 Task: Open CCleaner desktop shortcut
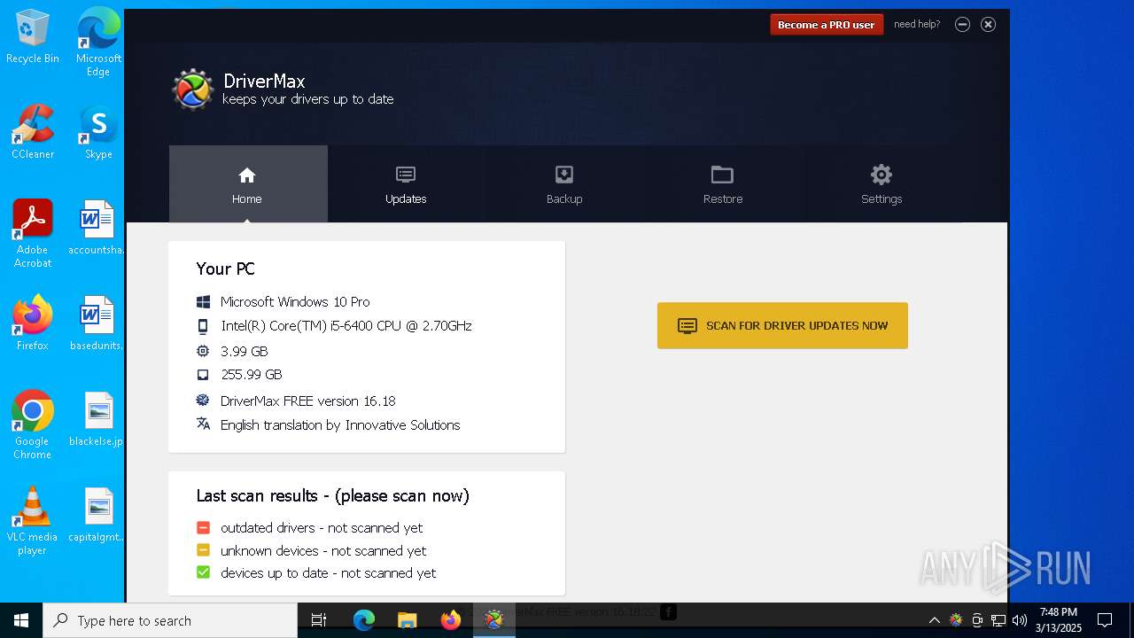click(33, 133)
